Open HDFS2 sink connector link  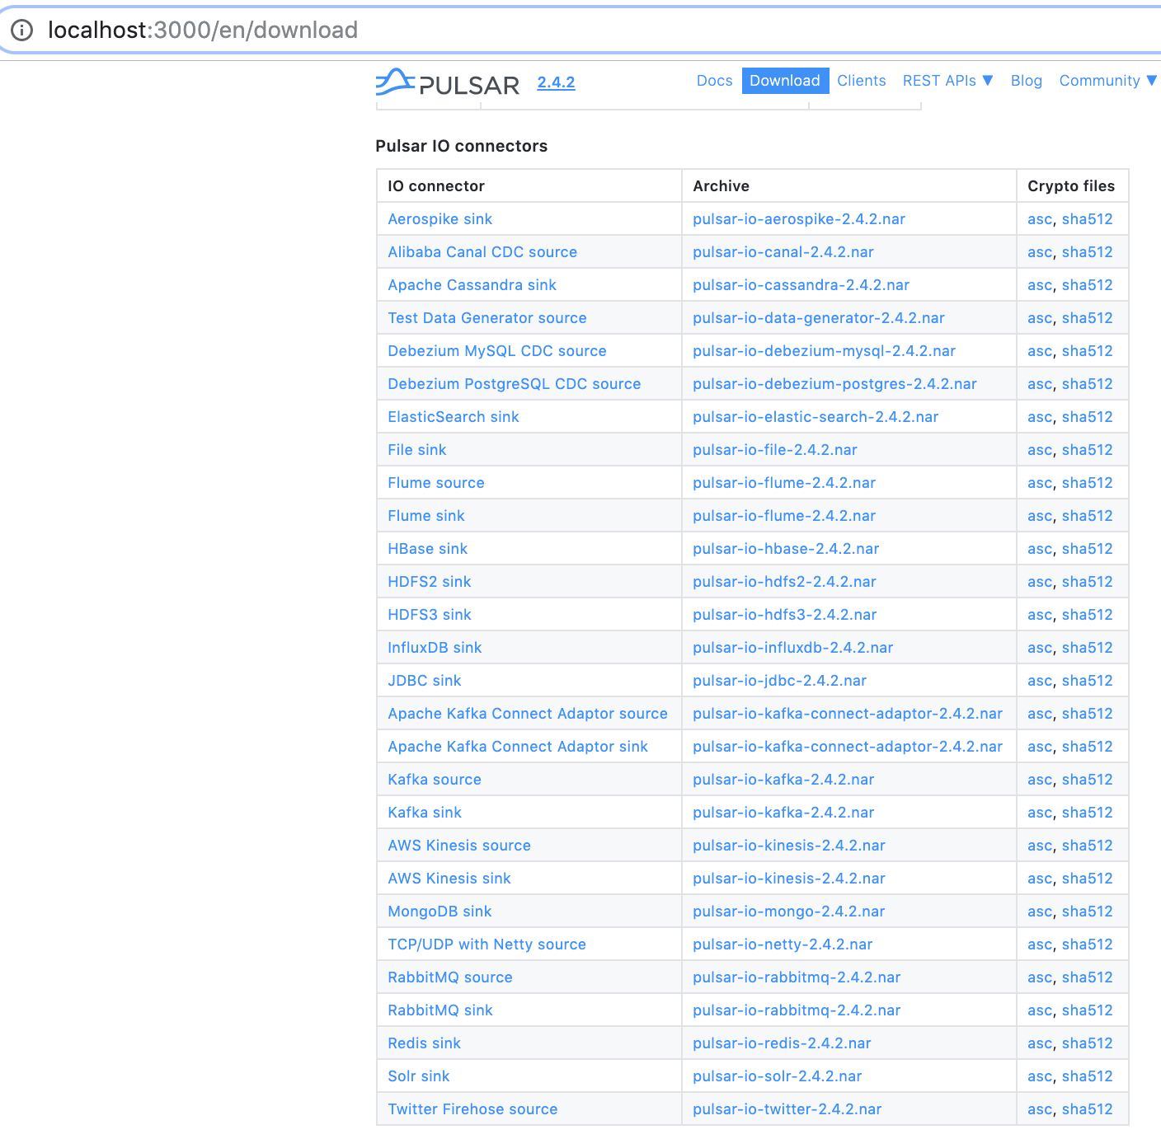[430, 582]
